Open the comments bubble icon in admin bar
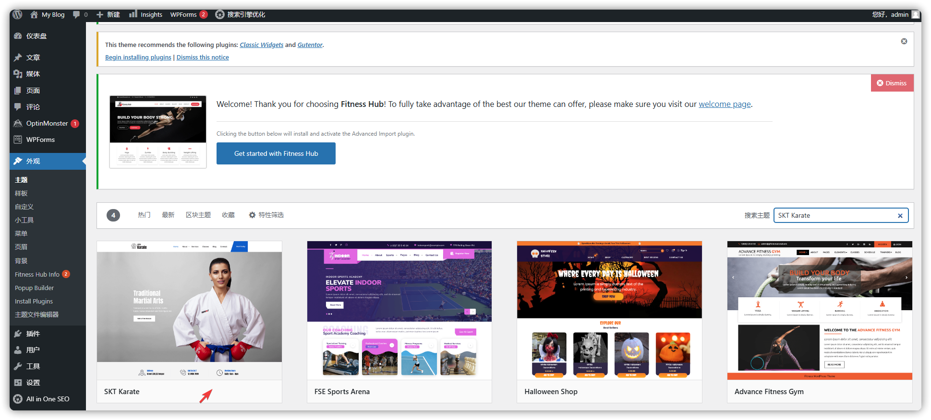The image size is (931, 420). click(76, 14)
